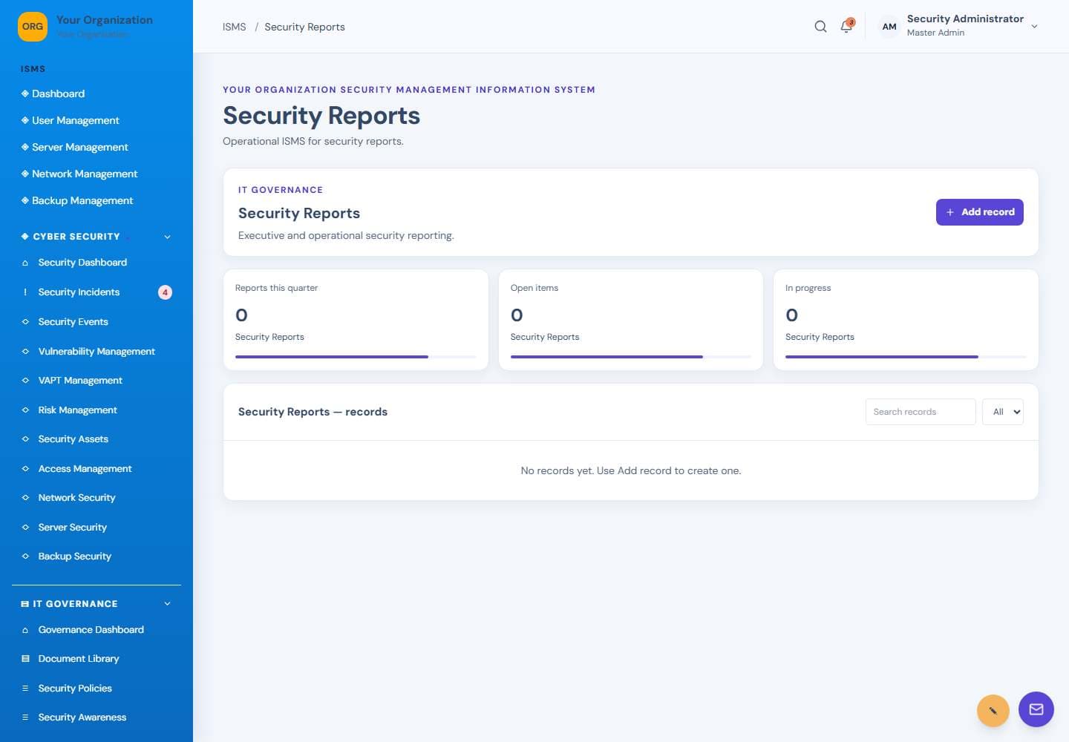Click the Governance Dashboard home icon
The height and width of the screenshot is (742, 1069).
[25, 630]
